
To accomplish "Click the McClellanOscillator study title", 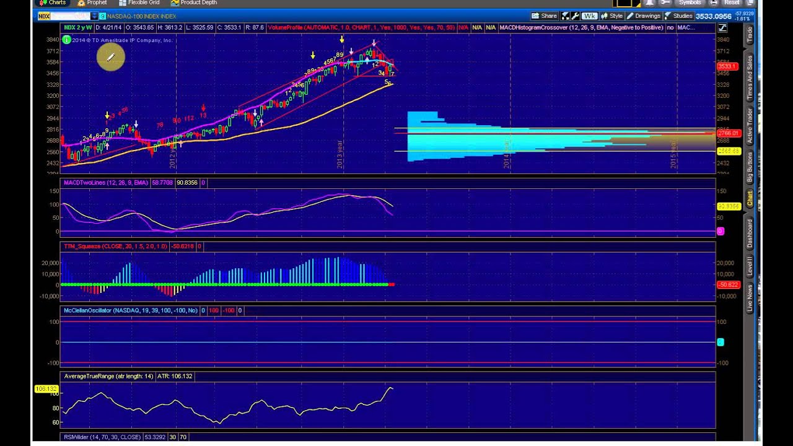I will pos(131,310).
